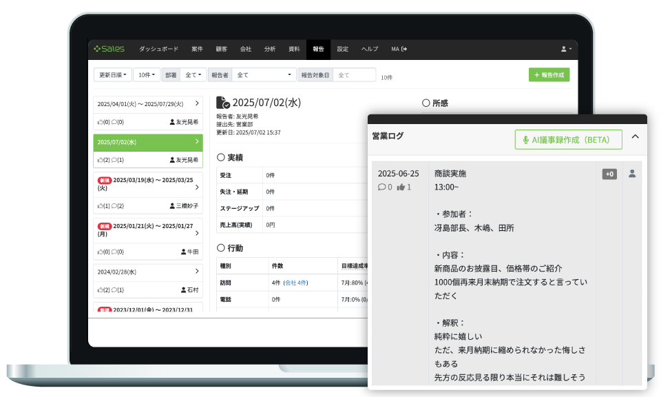The height and width of the screenshot is (397, 661).
Task: Click the comment bubble icon under 2025-06-25
Action: click(x=381, y=187)
